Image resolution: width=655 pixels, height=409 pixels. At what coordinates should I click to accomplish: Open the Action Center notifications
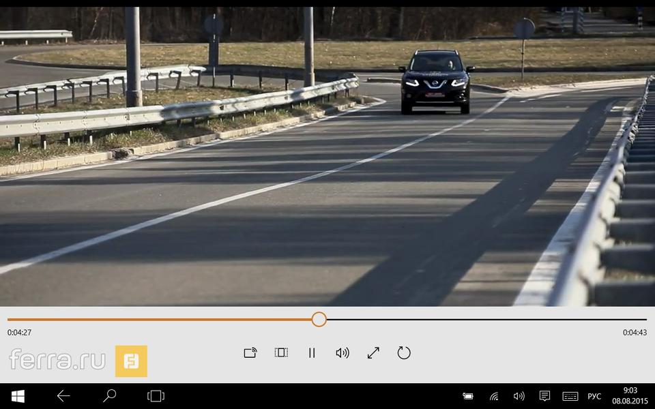coord(544,395)
